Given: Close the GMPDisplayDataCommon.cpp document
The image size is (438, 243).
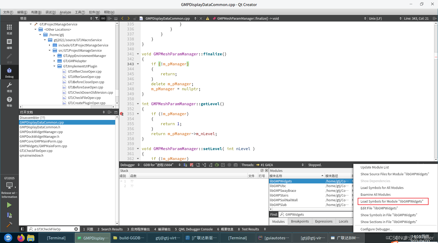Looking at the screenshot, I should 201,18.
